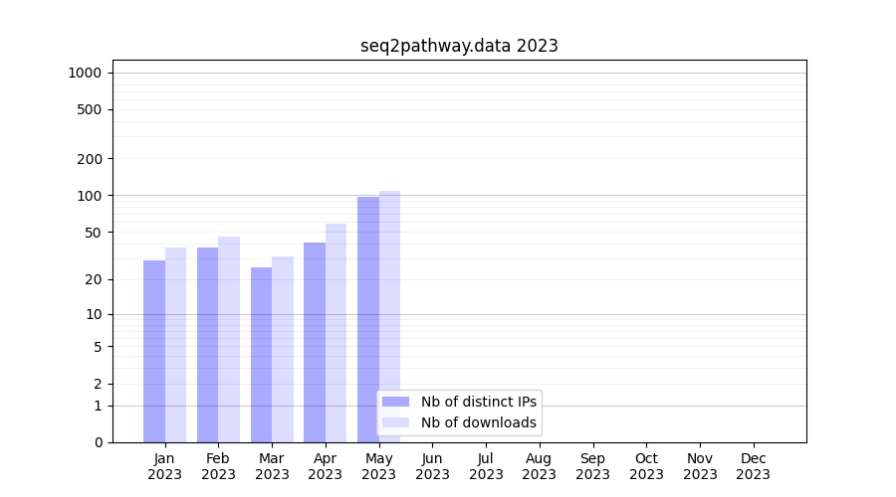The image size is (896, 497).
Task: Select the Sep 2023 x-axis label
Action: pyautogui.click(x=592, y=466)
